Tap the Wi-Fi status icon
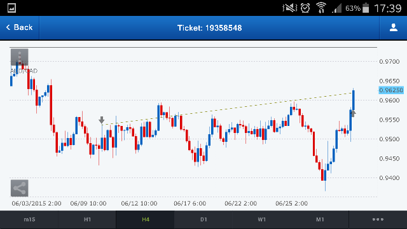The height and width of the screenshot is (229, 407). 321,8
